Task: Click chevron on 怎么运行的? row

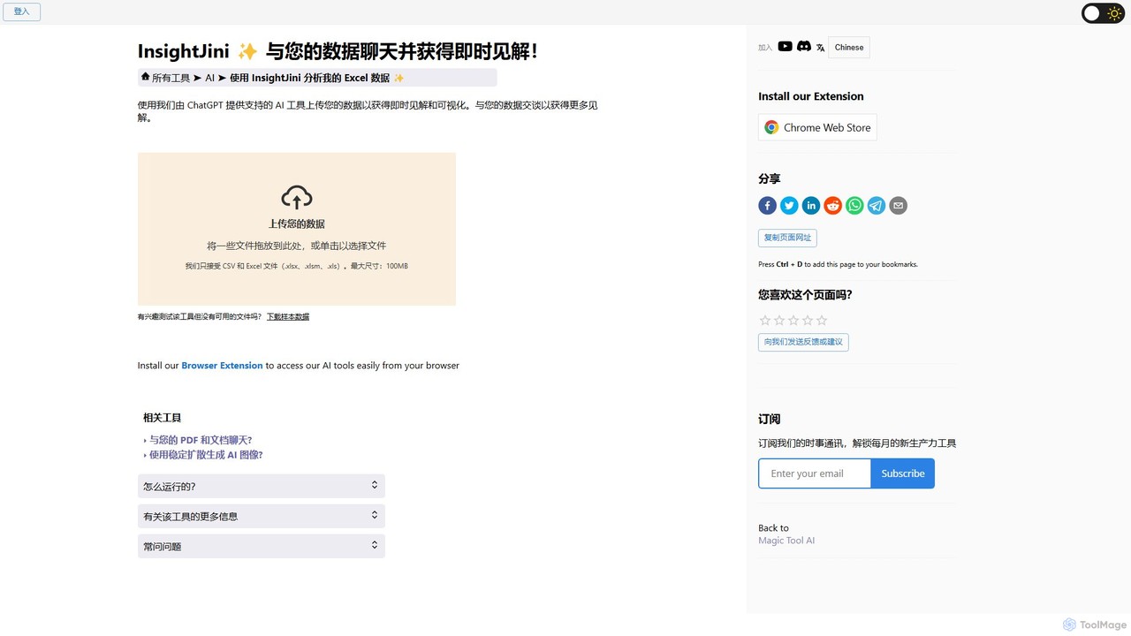Action: tap(375, 485)
